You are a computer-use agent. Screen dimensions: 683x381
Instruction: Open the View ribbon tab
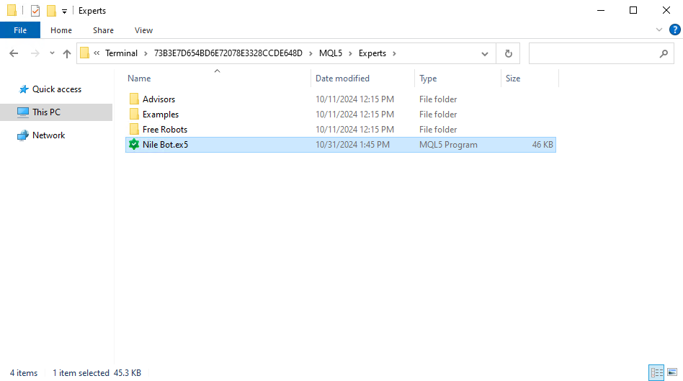click(x=144, y=30)
